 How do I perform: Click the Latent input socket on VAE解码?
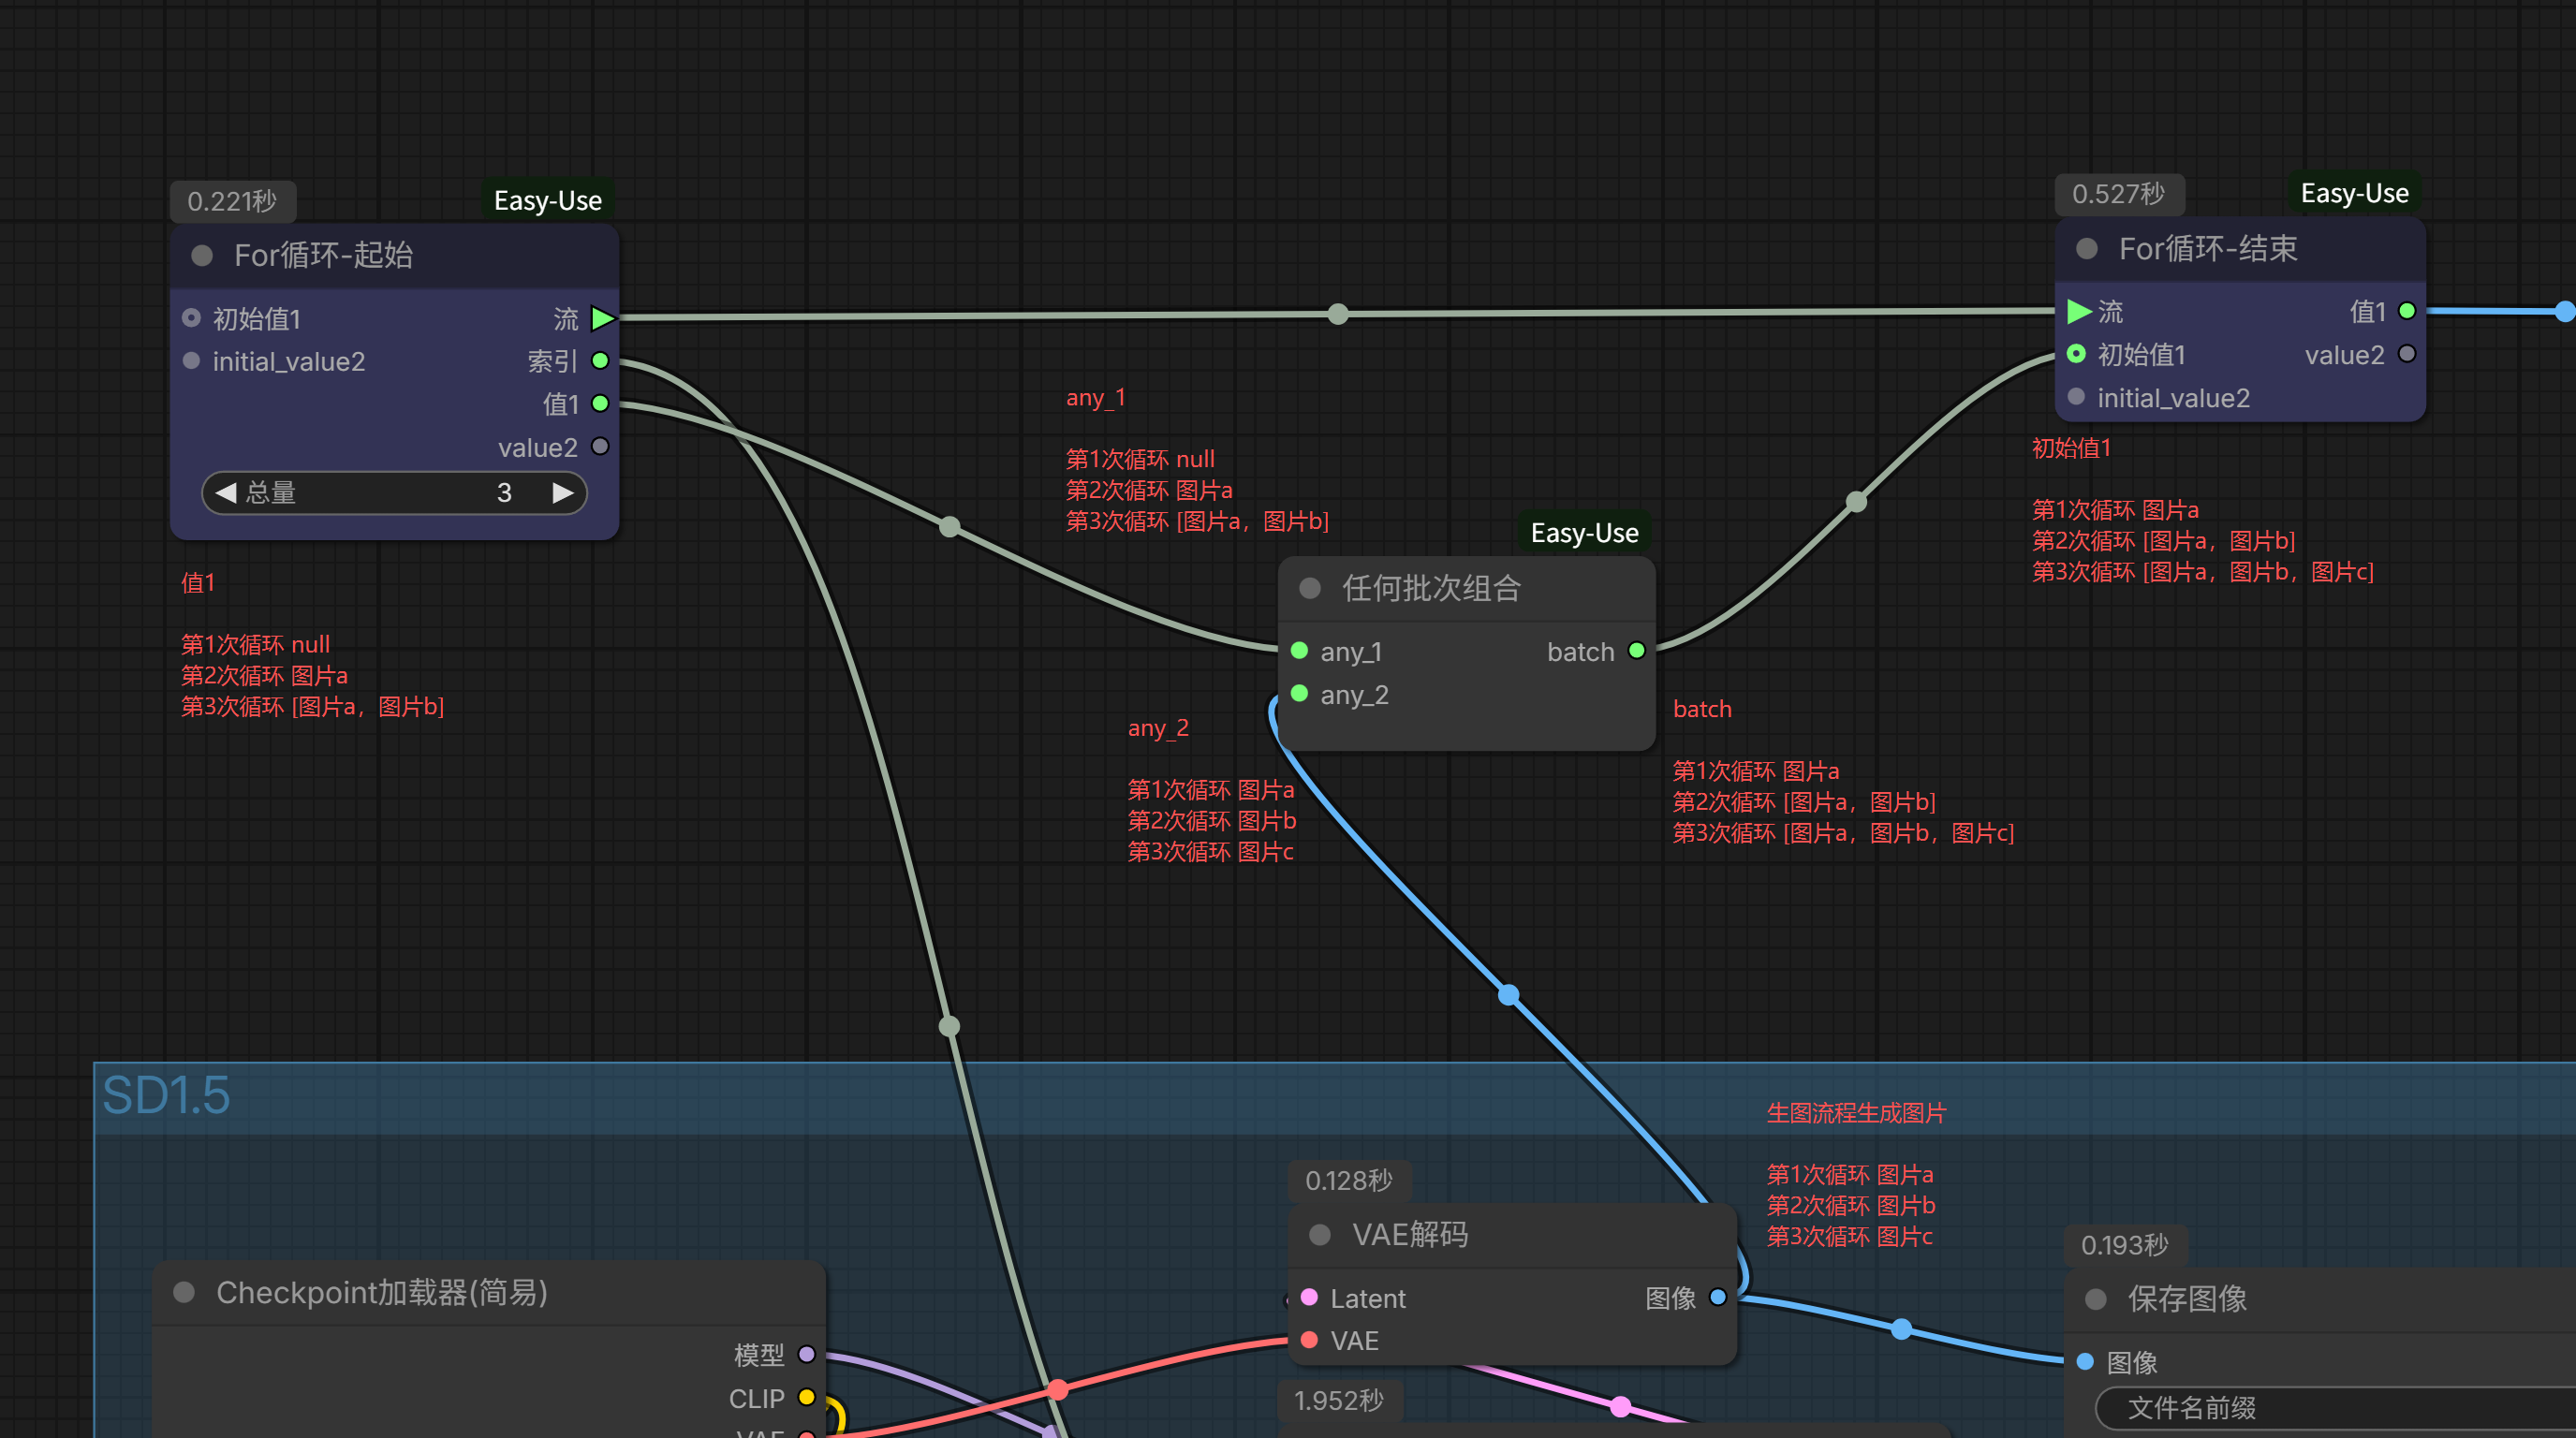tap(1308, 1297)
